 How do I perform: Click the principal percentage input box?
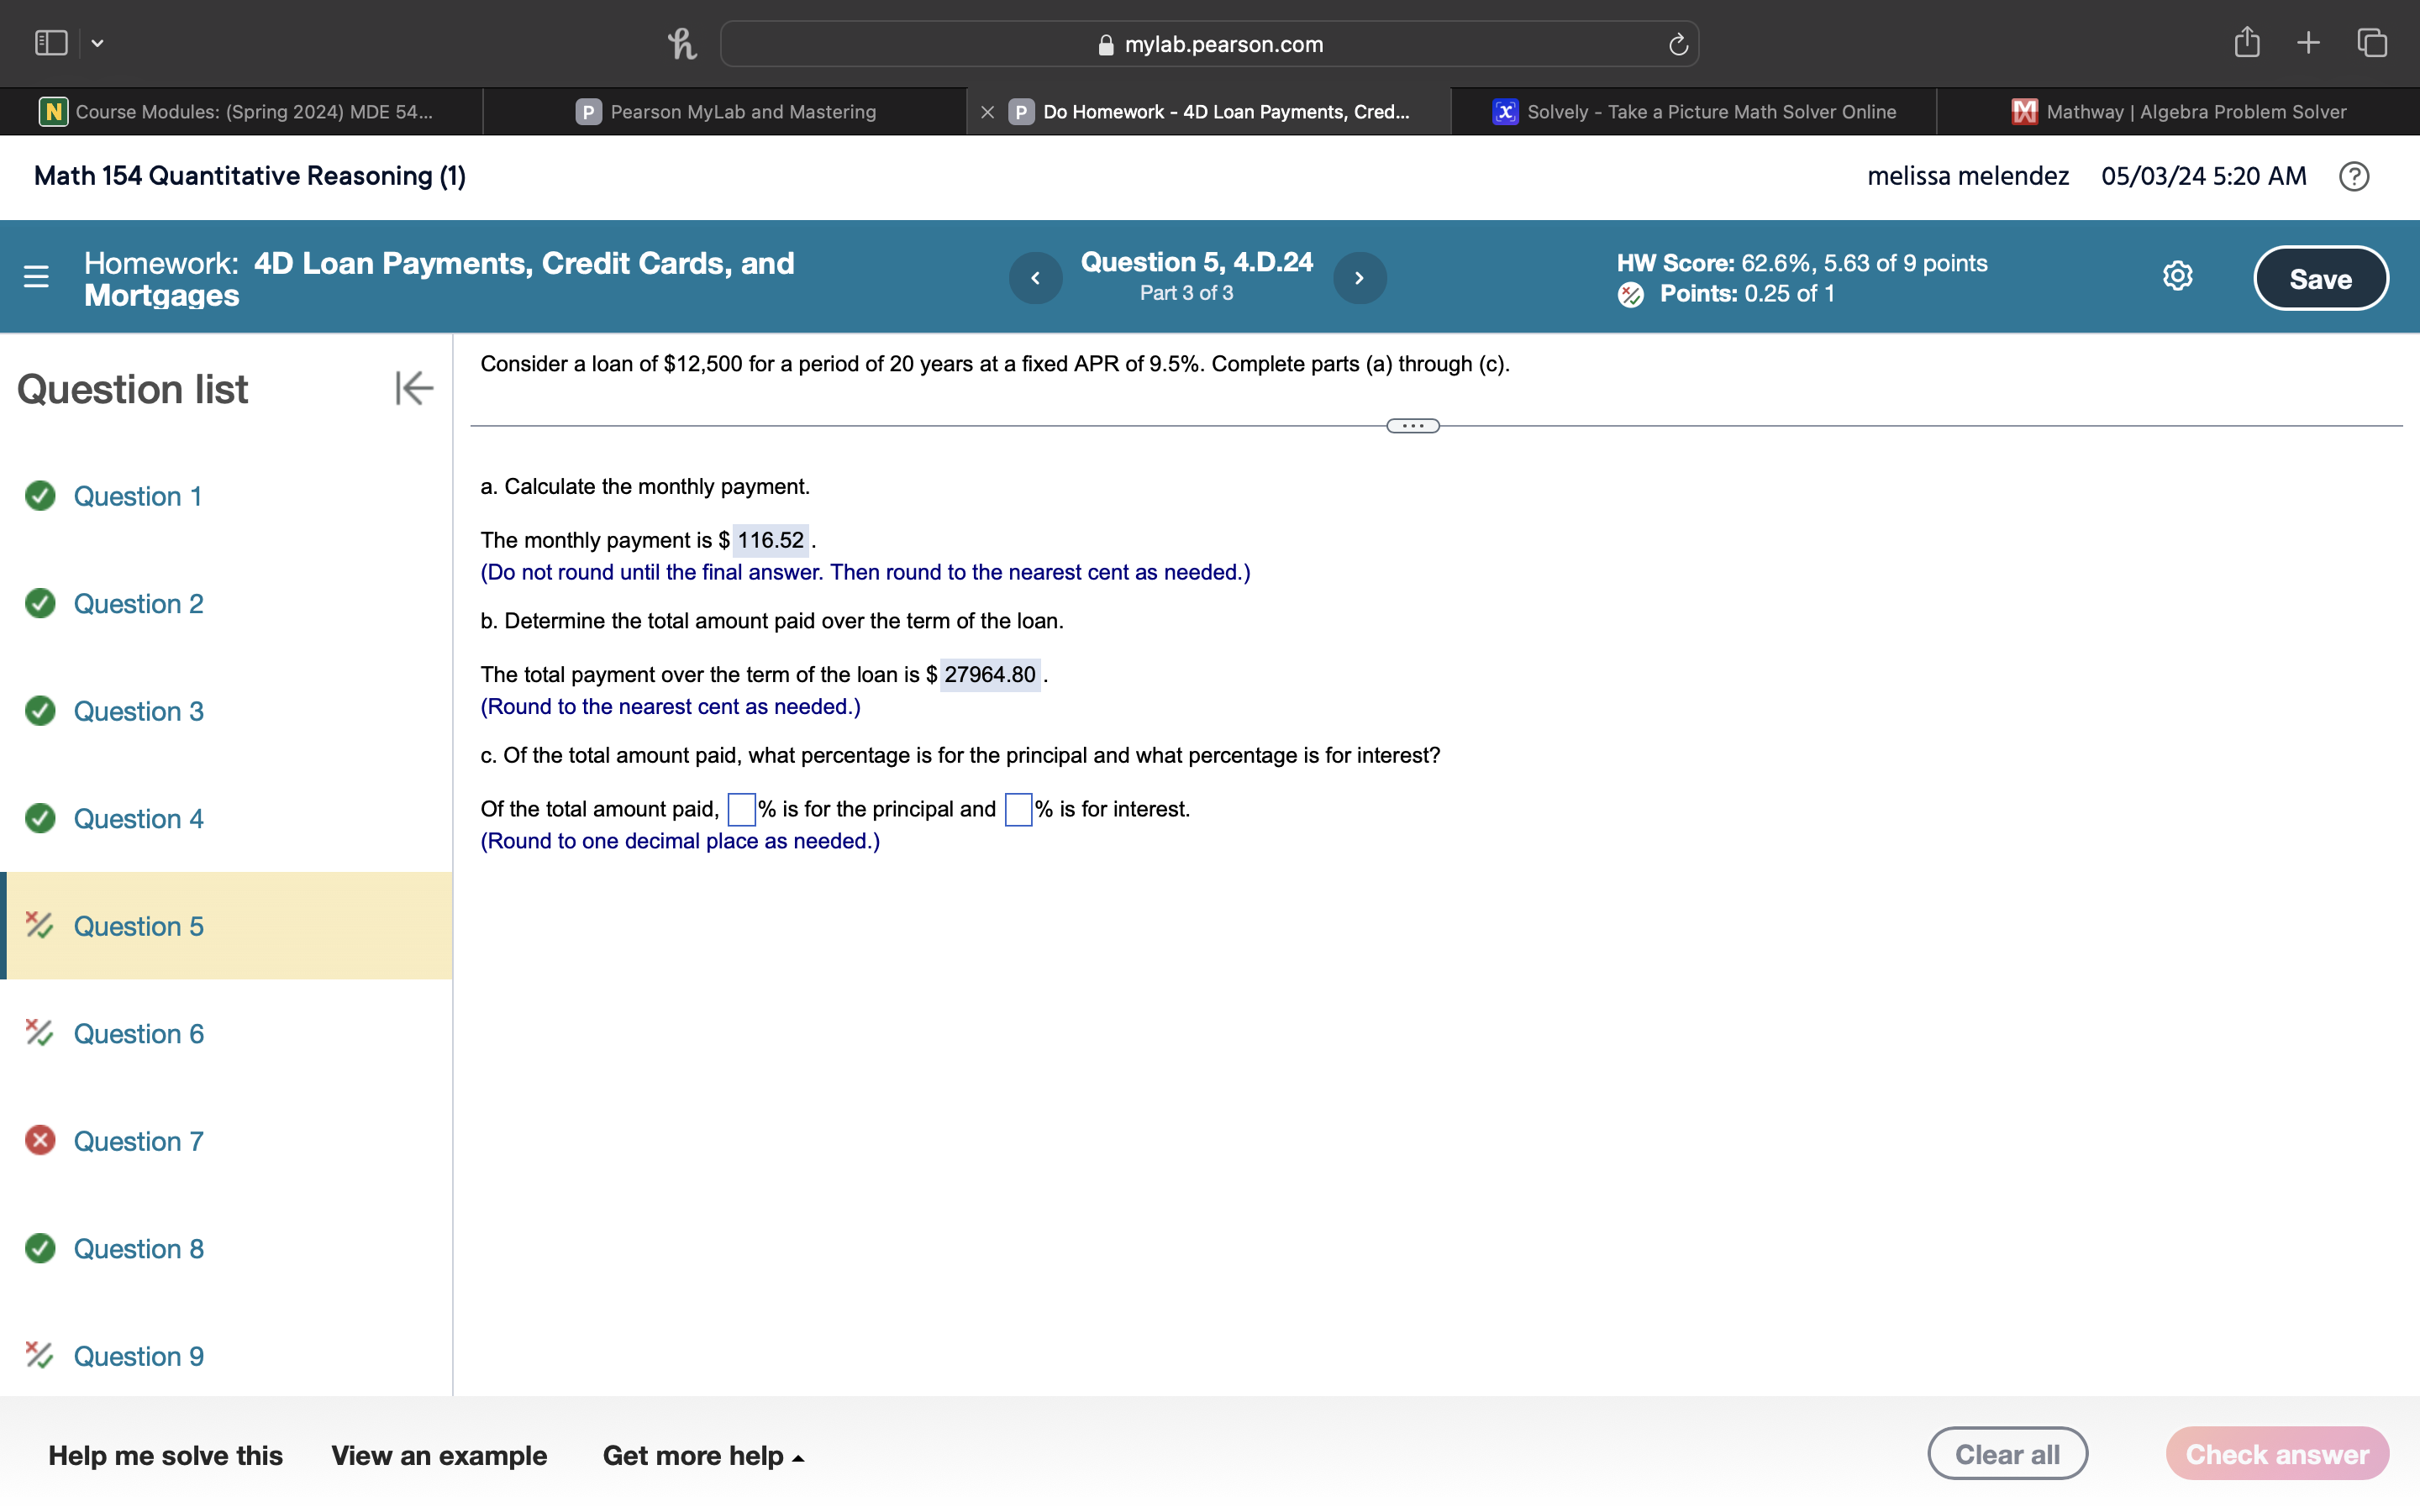click(x=740, y=808)
